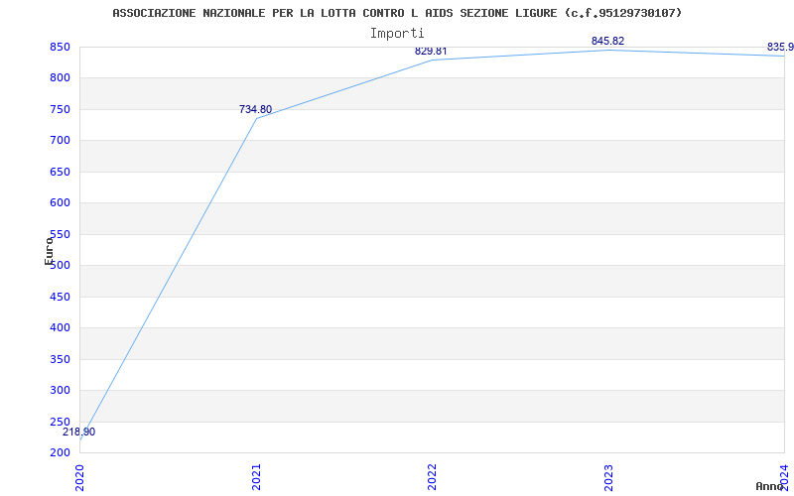Image resolution: width=794 pixels, height=496 pixels.
Task: Click the 2020 x-axis year label
Action: [x=80, y=476]
